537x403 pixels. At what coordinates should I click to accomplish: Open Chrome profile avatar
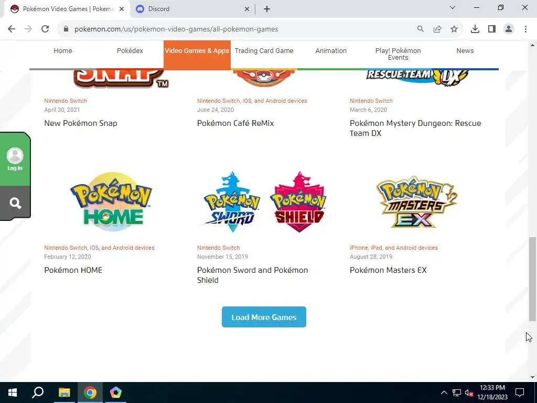509,29
